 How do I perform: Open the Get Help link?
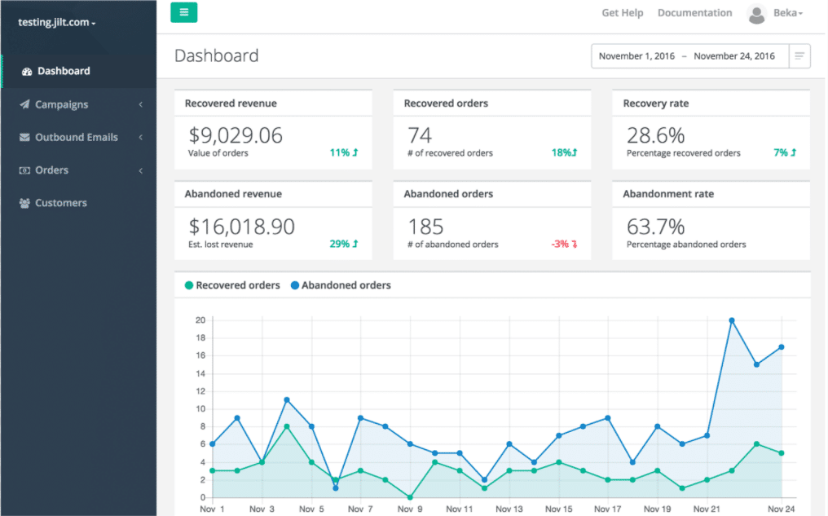pyautogui.click(x=623, y=13)
